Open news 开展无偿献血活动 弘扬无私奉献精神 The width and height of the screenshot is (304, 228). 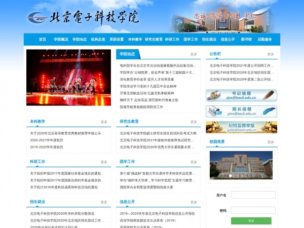coord(147,93)
